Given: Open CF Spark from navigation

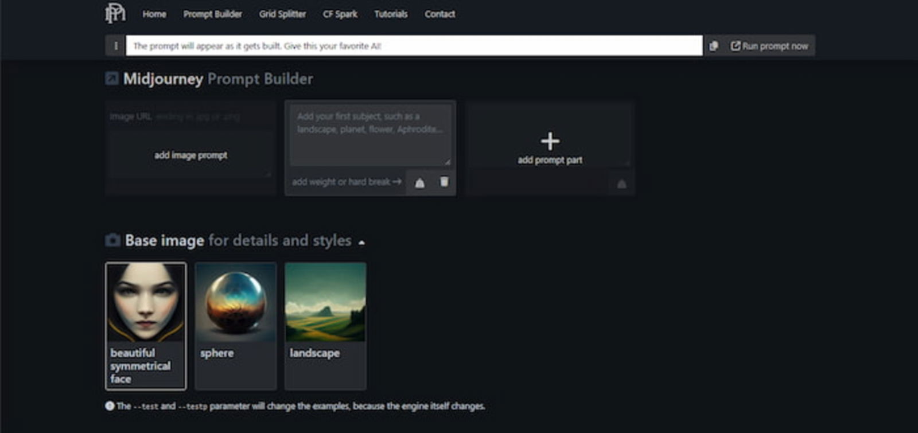Looking at the screenshot, I should (340, 14).
